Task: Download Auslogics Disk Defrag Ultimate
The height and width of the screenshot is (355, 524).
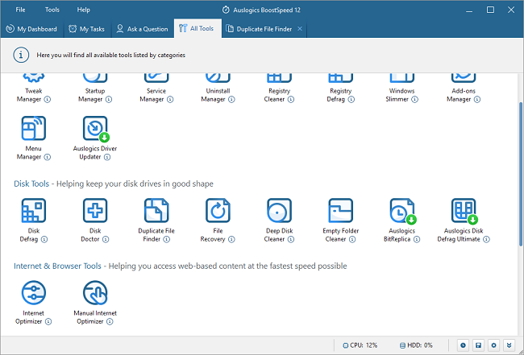Action: (x=464, y=211)
